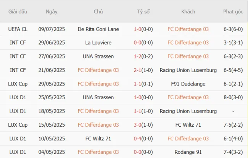The image size is (248, 158).
Task: Open UNA Strassen on the 27/06/2025 row
Action: click(98, 56)
